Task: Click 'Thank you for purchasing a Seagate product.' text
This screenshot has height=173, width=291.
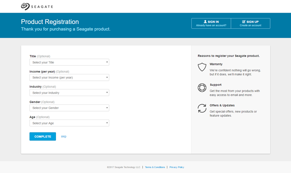Action: pyautogui.click(x=65, y=29)
